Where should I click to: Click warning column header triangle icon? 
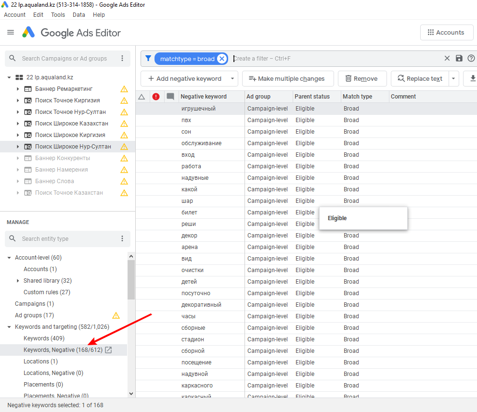click(142, 97)
